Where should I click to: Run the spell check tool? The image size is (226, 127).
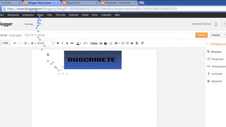coord(142,43)
